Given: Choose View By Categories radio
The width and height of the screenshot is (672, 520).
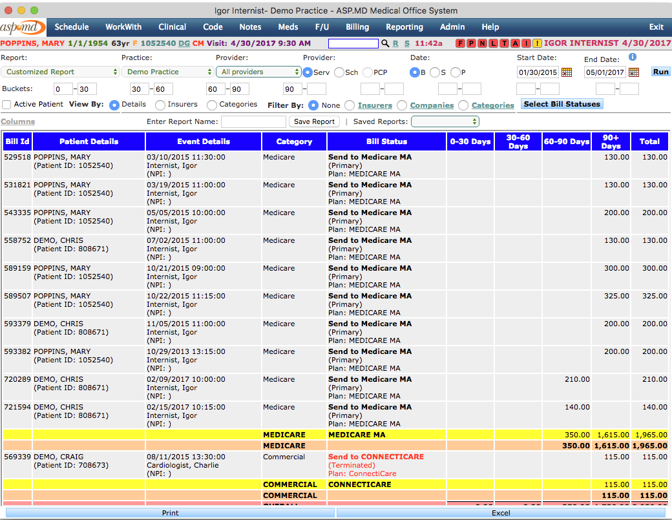Looking at the screenshot, I should 212,105.
